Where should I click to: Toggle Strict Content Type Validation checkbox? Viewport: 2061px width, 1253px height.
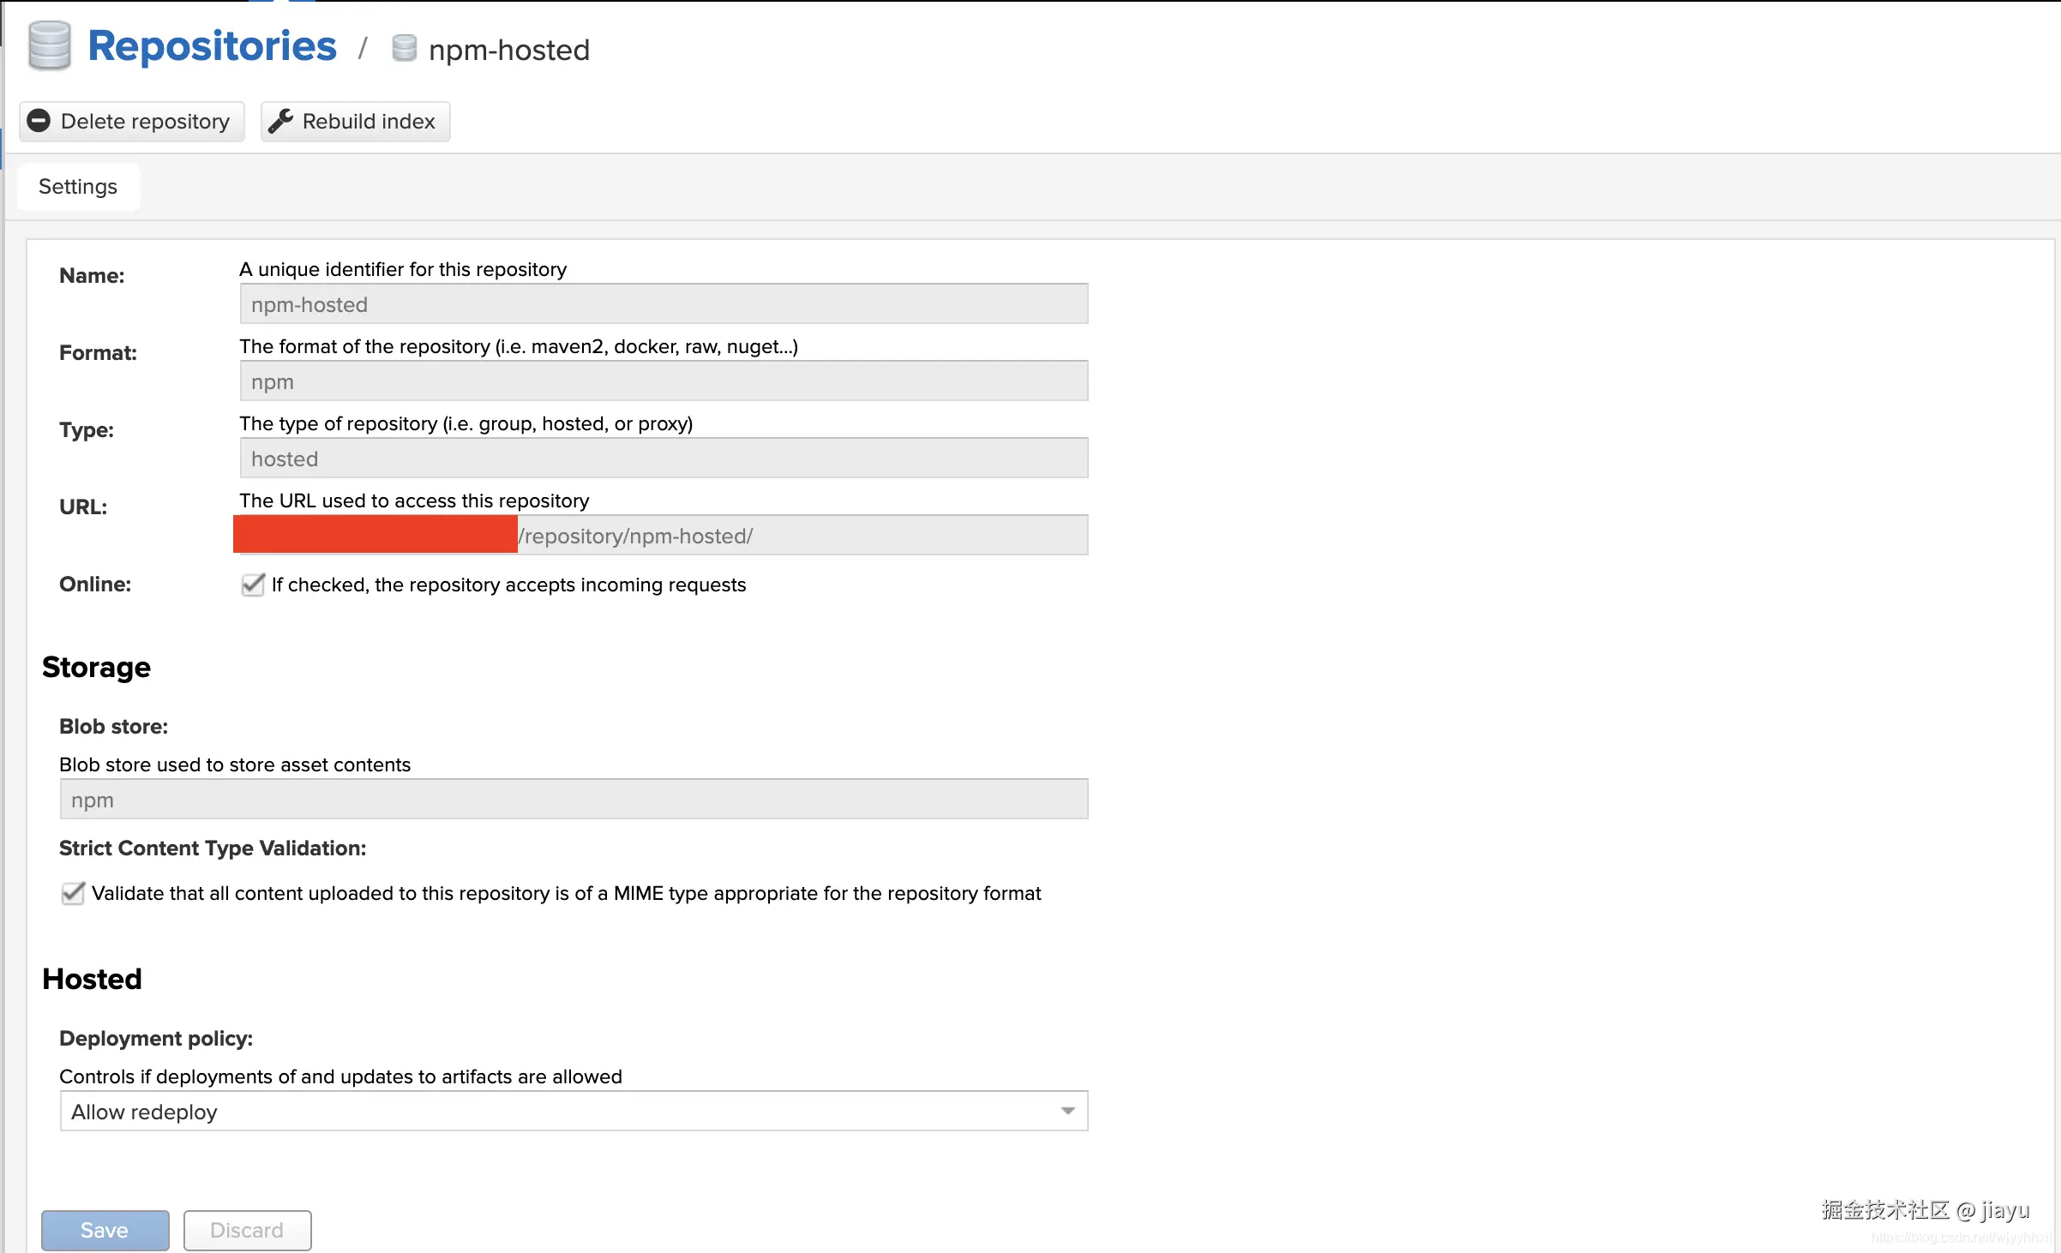coord(73,893)
